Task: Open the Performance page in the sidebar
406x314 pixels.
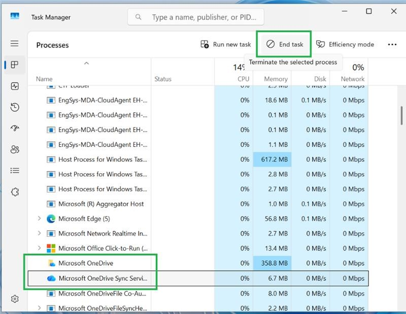Action: pos(15,86)
